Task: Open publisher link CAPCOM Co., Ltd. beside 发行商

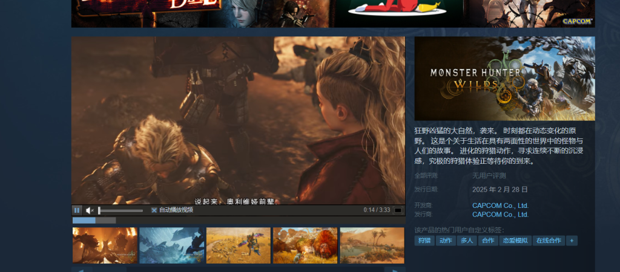Action: pyautogui.click(x=500, y=215)
